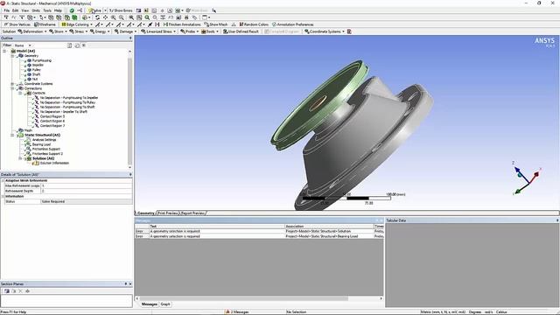This screenshot has width=560, height=315.
Task: Switch to Messages tab
Action: point(149,304)
